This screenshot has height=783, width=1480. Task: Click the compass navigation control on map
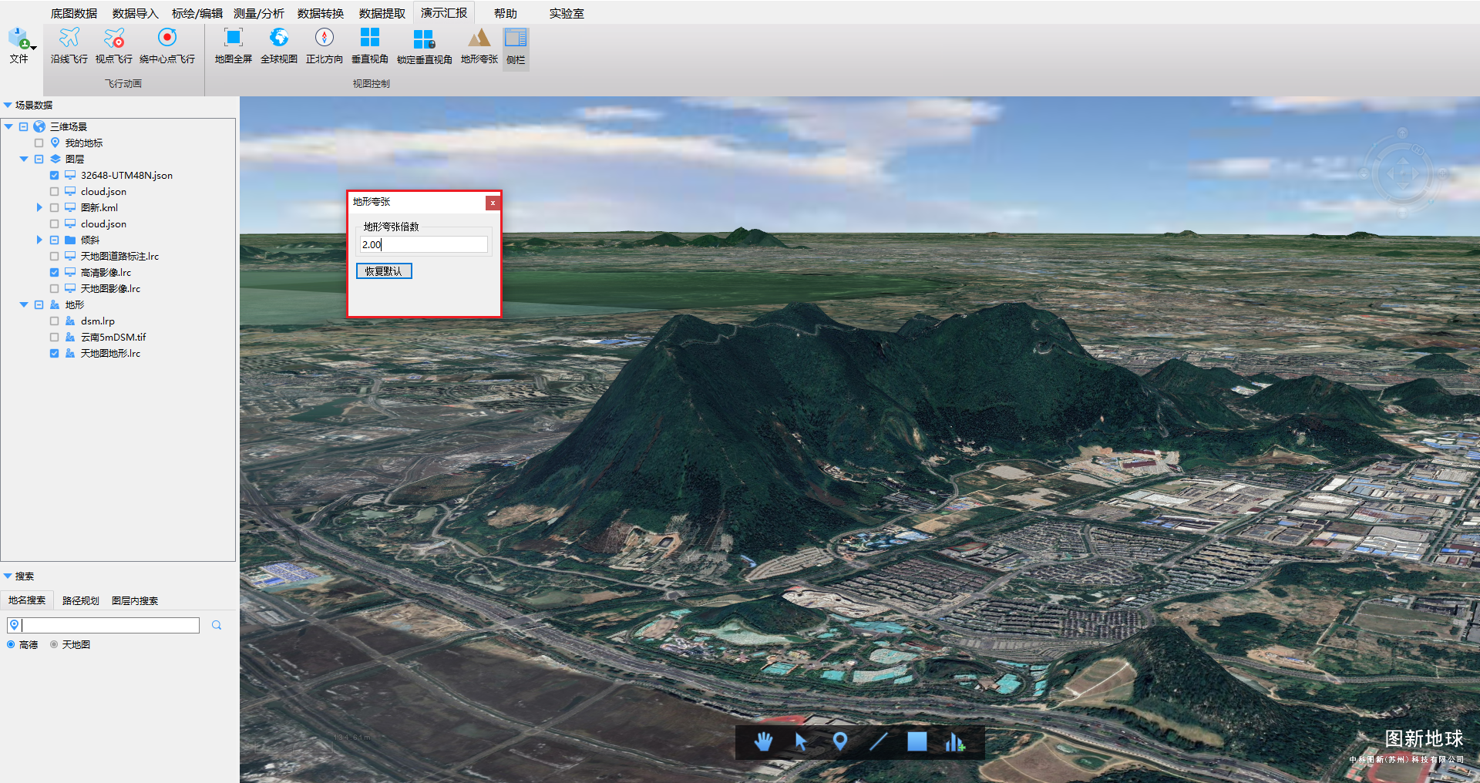tap(1402, 173)
